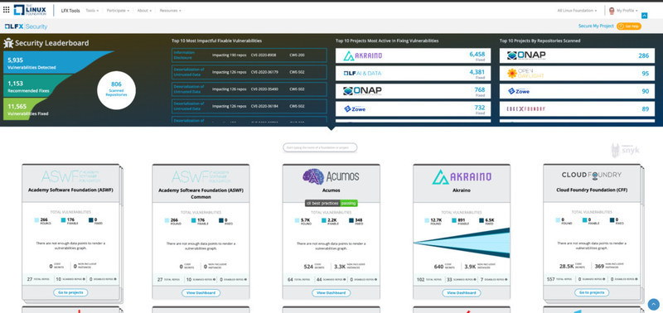Click Academy Software Foundation (ASWF) Common title
The width and height of the screenshot is (663, 313).
coord(201,194)
